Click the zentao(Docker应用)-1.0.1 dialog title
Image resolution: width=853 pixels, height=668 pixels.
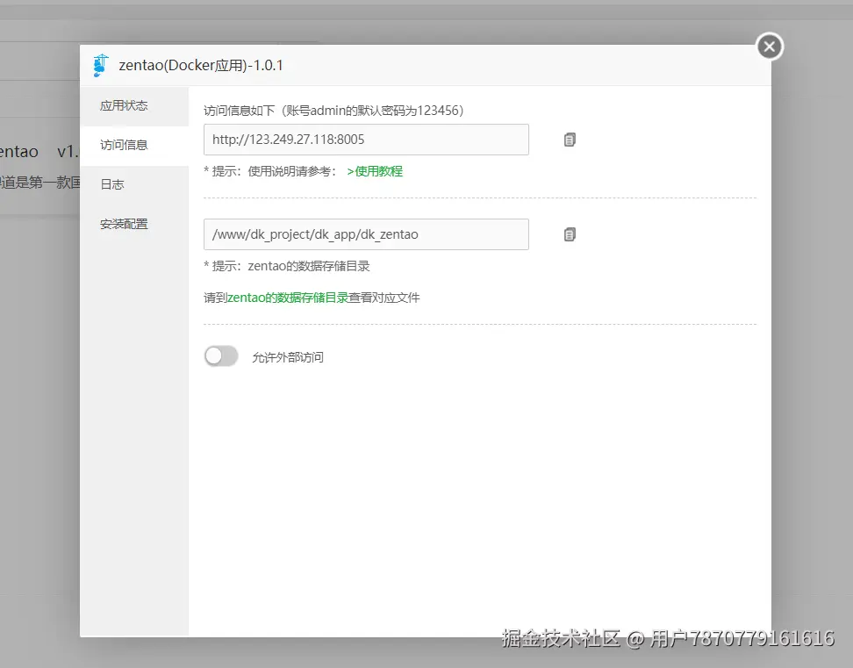coord(201,66)
